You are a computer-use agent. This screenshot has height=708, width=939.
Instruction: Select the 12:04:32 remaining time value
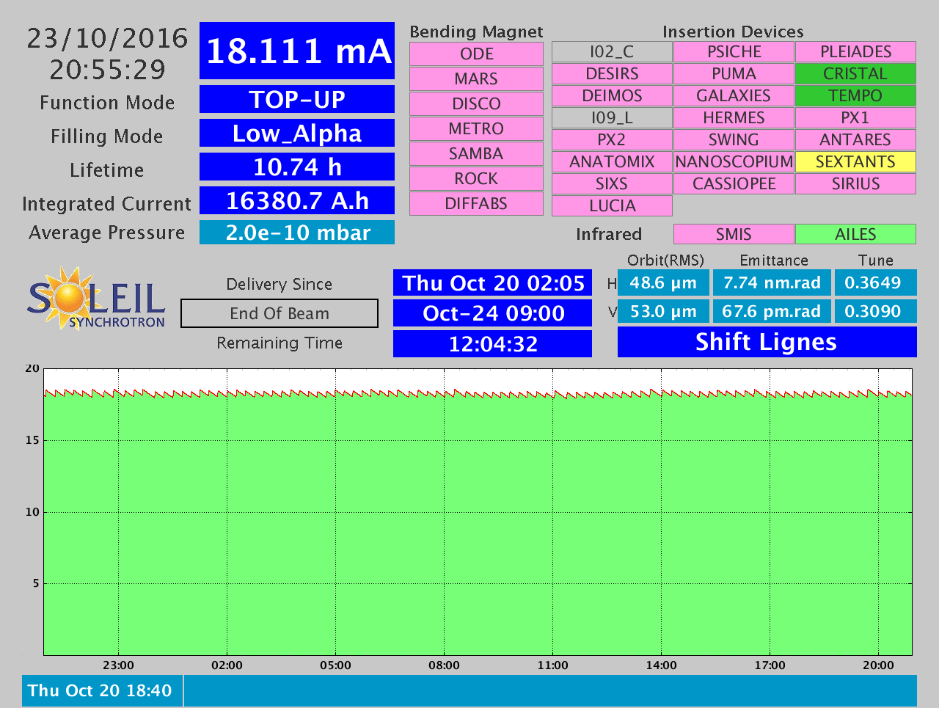(x=493, y=344)
